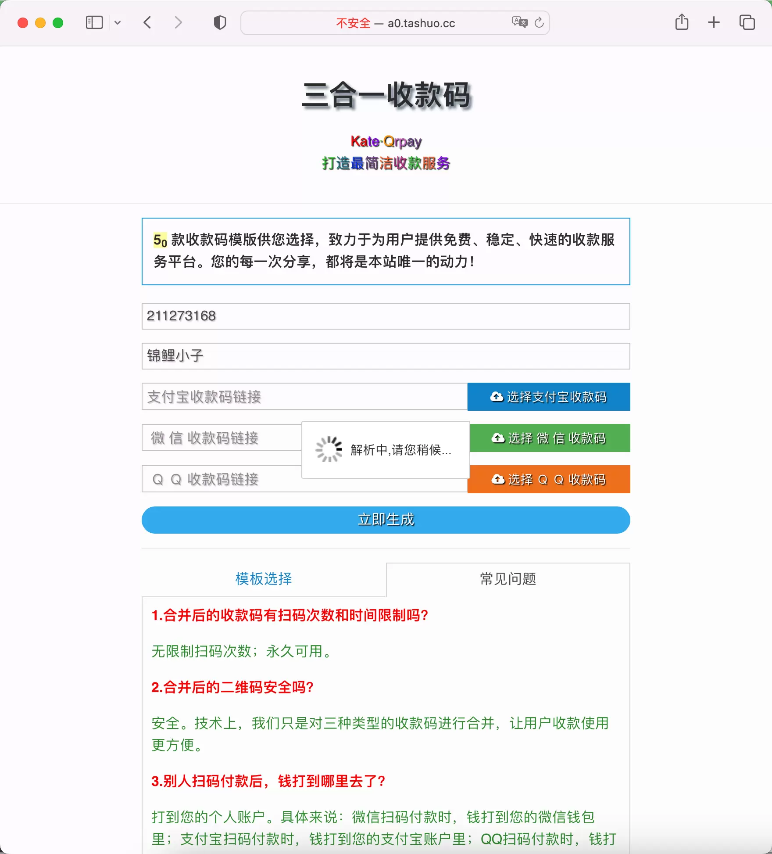Open the sidebar dropdown chevron
Viewport: 772px width, 854px height.
118,22
